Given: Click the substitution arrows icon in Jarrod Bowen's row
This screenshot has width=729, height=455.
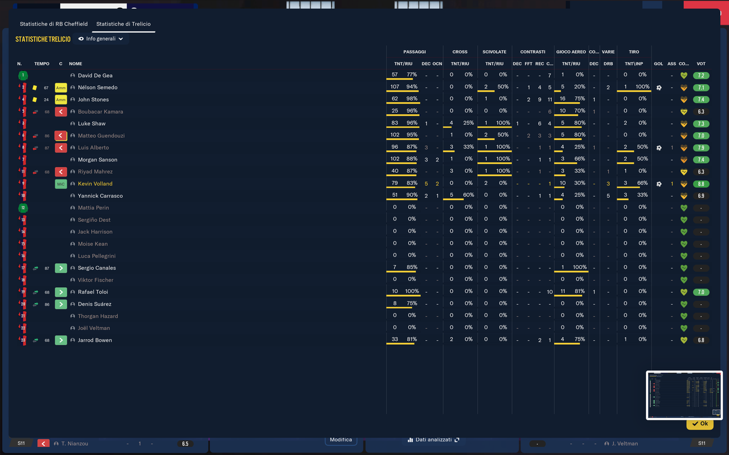Looking at the screenshot, I should tap(35, 340).
